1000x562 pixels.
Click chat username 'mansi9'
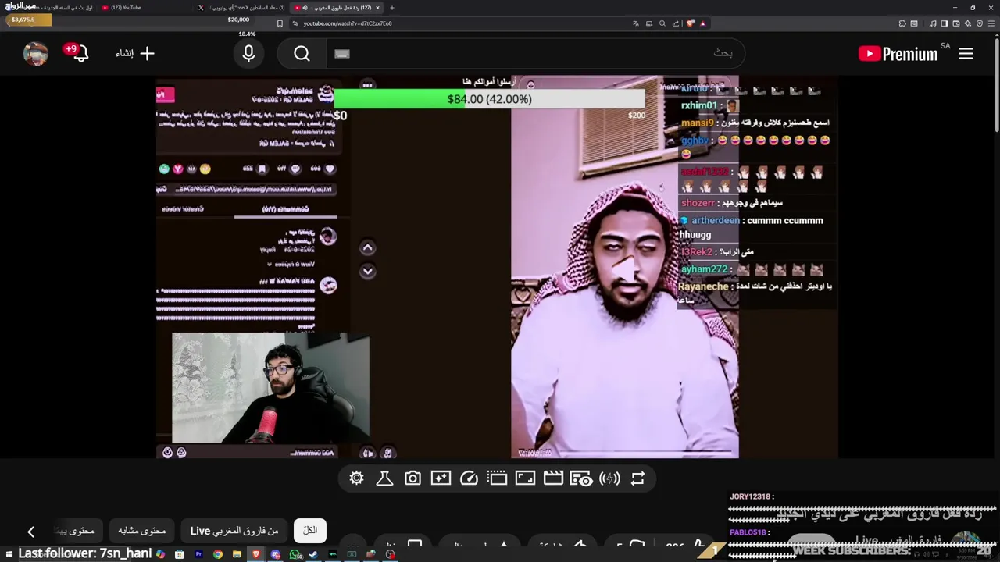[697, 123]
